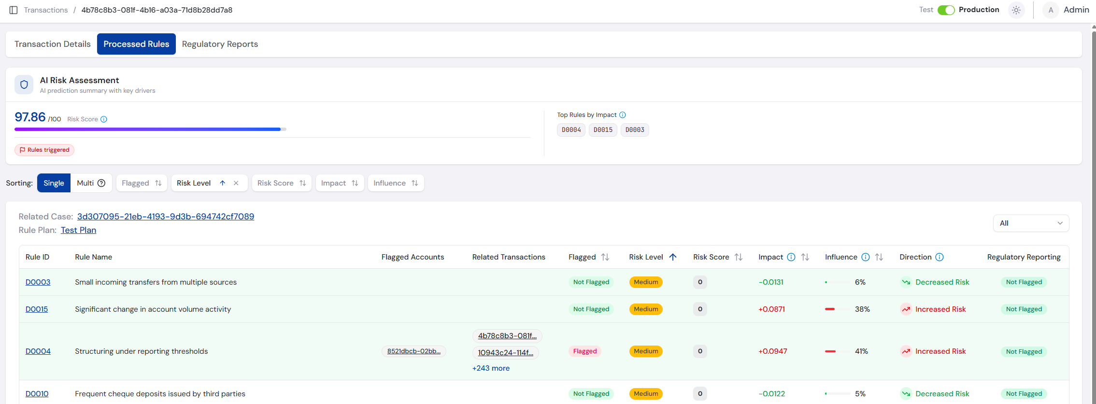
Task: Sort table by Flagged column arrows
Action: point(605,257)
